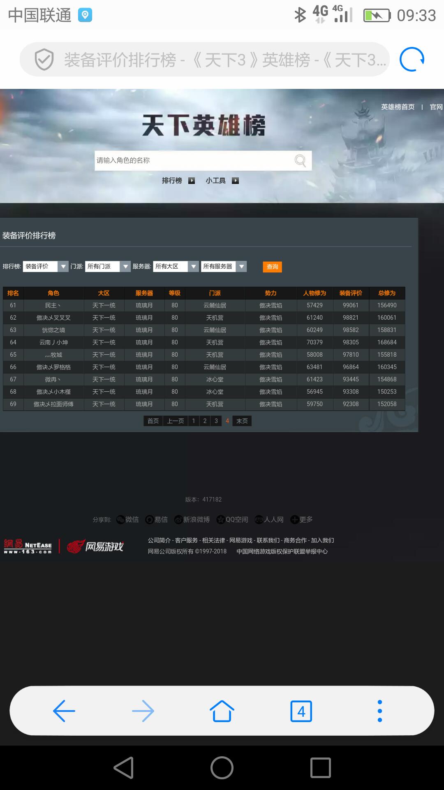
Task: Go to 首页 in pagination
Action: click(153, 421)
